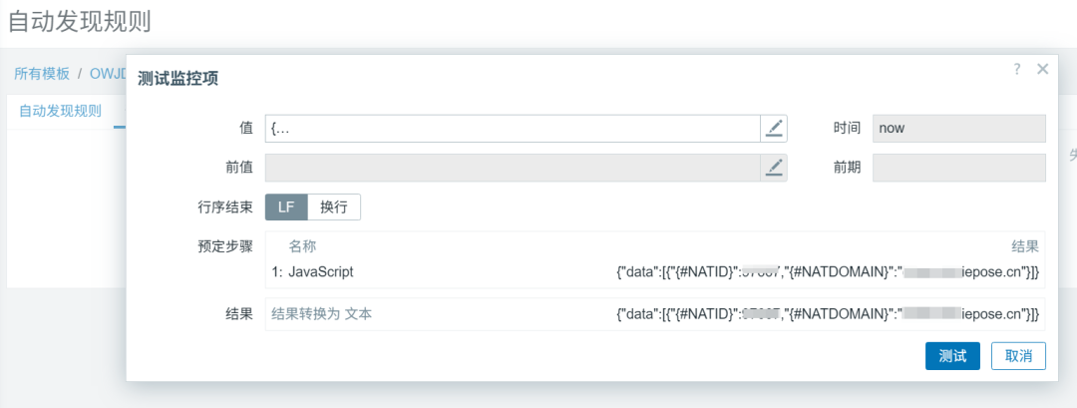This screenshot has height=408, width=1077.
Task: Click the final 结果 JSON output
Action: (x=828, y=314)
